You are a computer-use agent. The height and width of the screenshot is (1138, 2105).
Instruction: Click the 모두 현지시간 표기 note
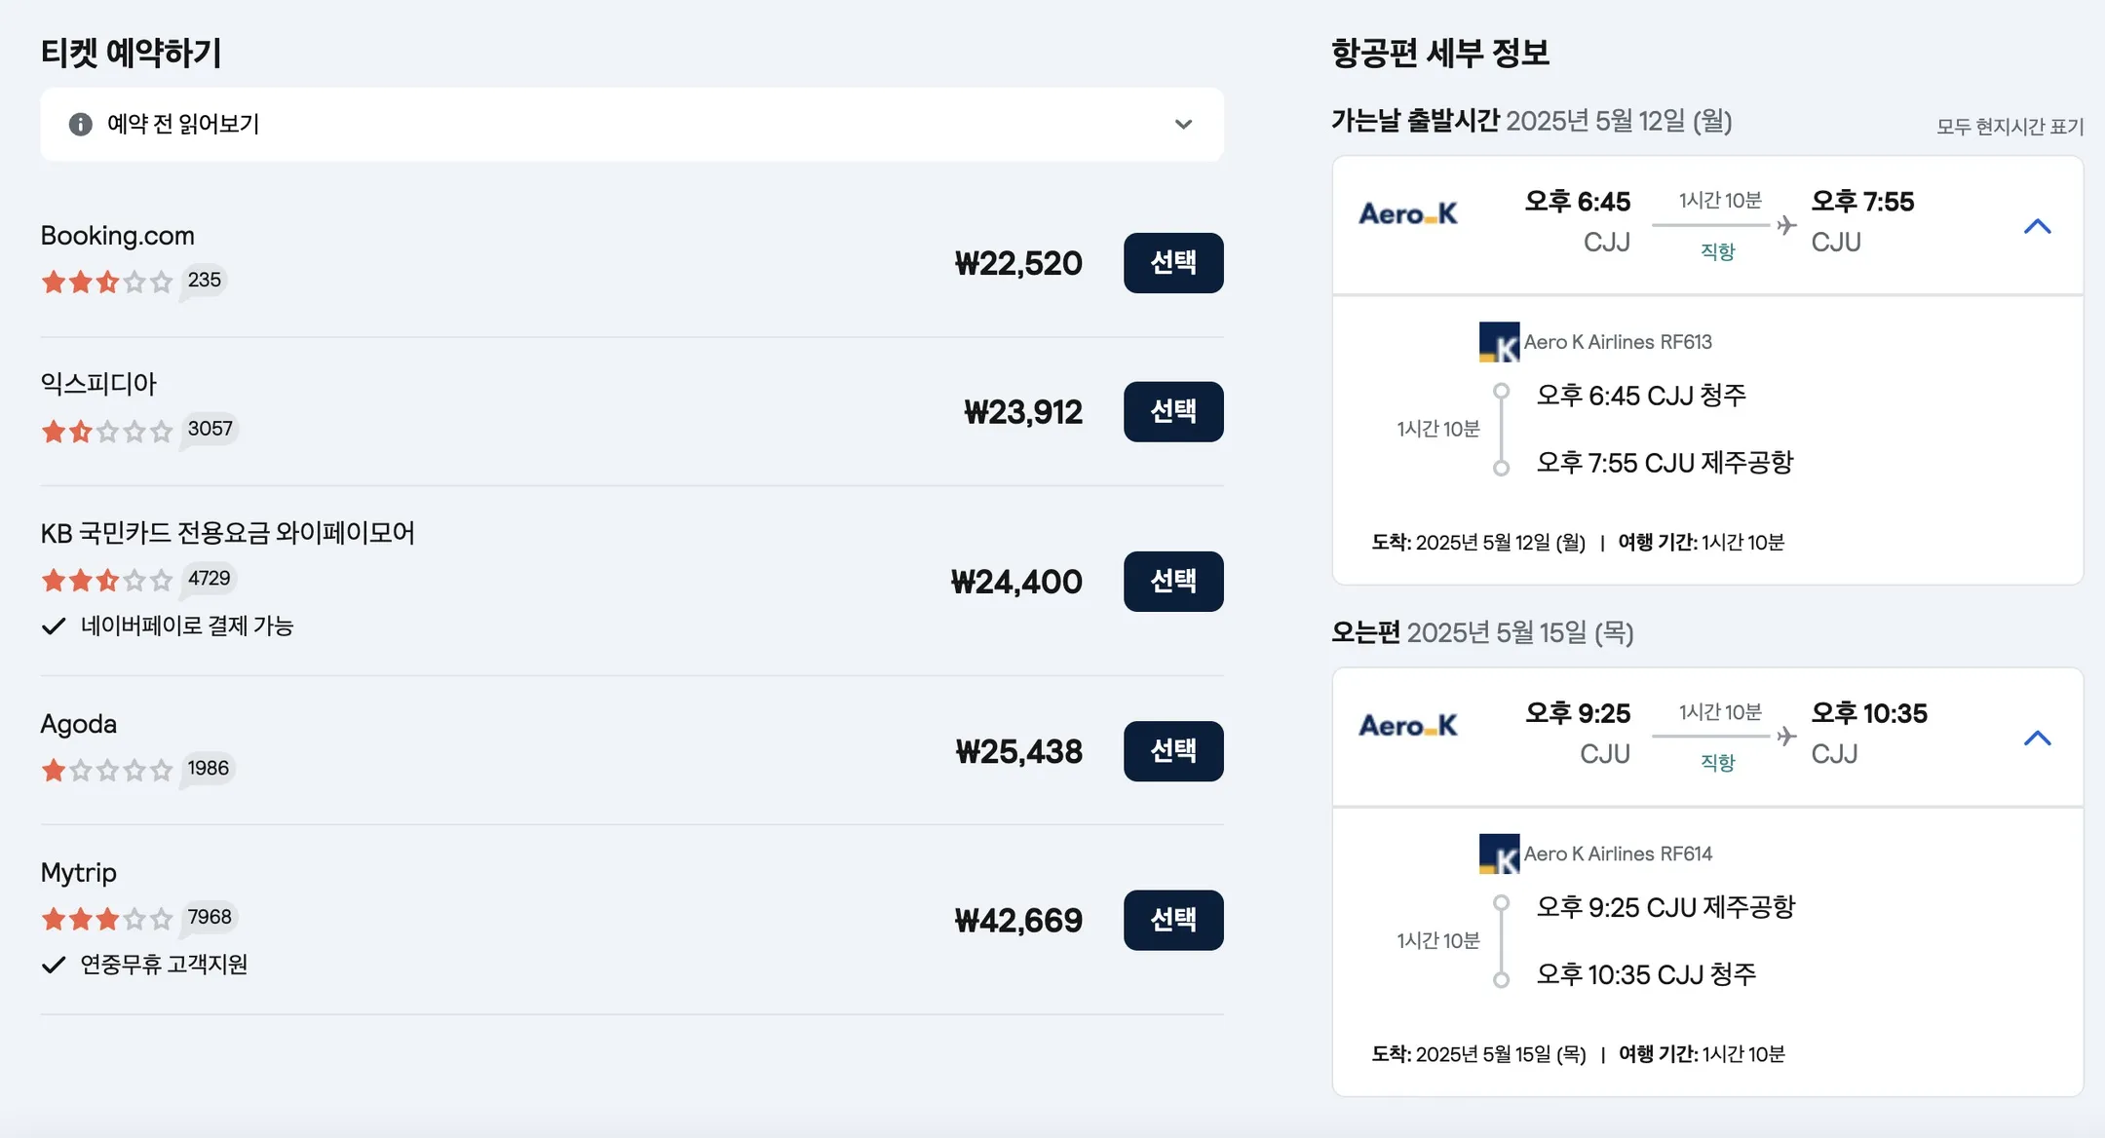tap(2009, 127)
